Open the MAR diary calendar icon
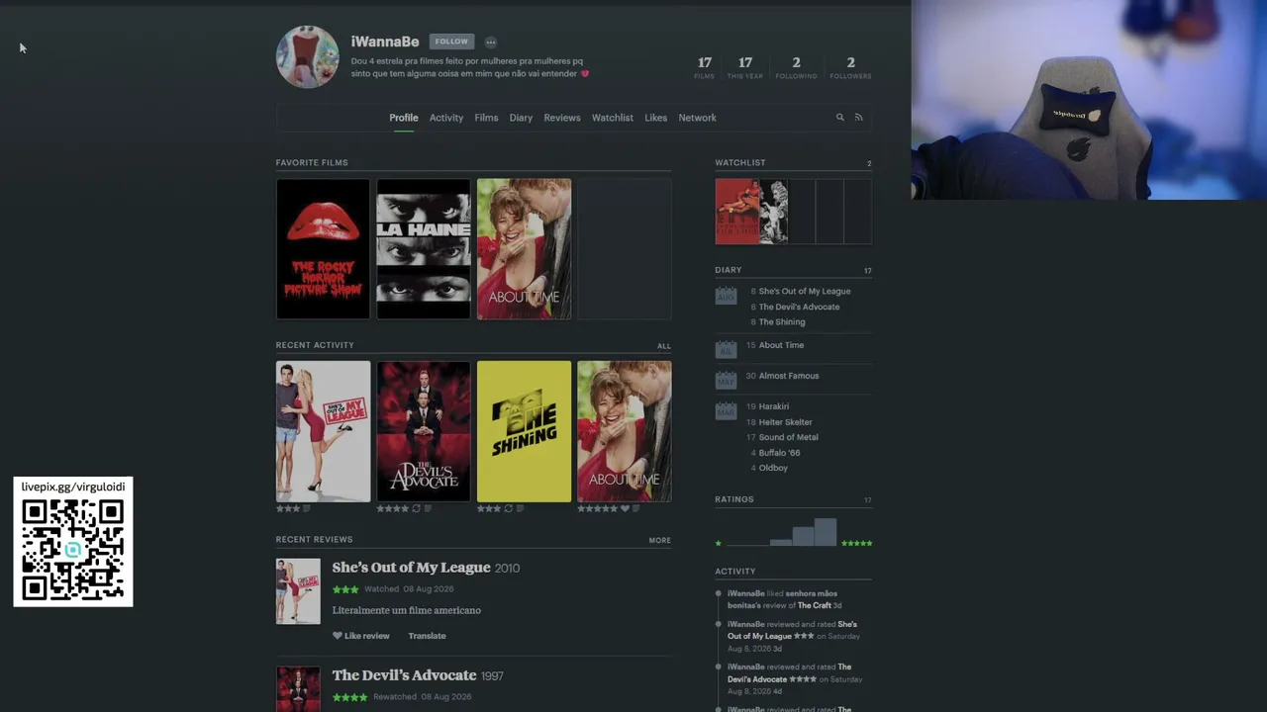Viewport: 1267px width, 712px height. tap(727, 410)
